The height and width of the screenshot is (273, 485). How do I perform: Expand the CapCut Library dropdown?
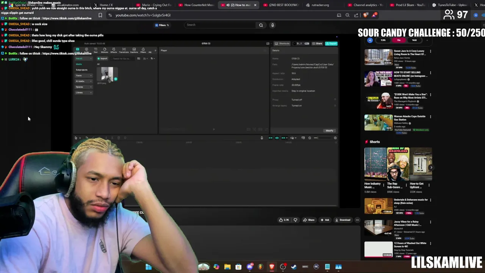tap(83, 93)
